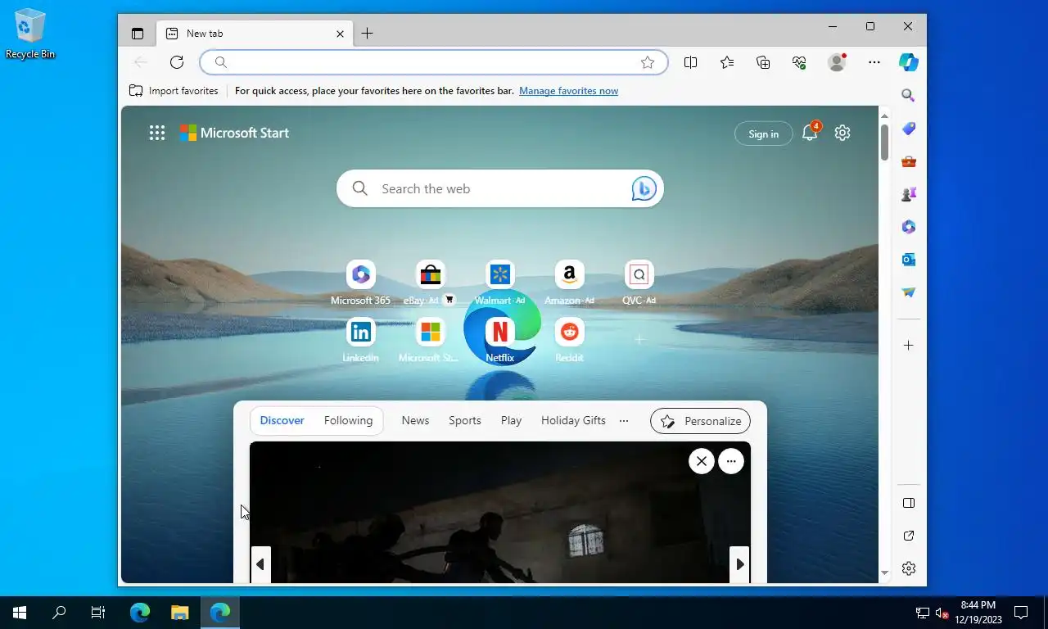Switch to Sports tab
1048x629 pixels.
(464, 420)
